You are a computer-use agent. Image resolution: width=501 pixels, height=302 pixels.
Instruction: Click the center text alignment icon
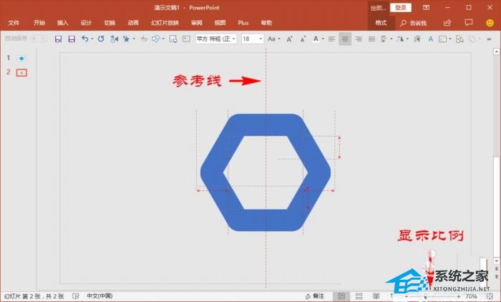346,39
